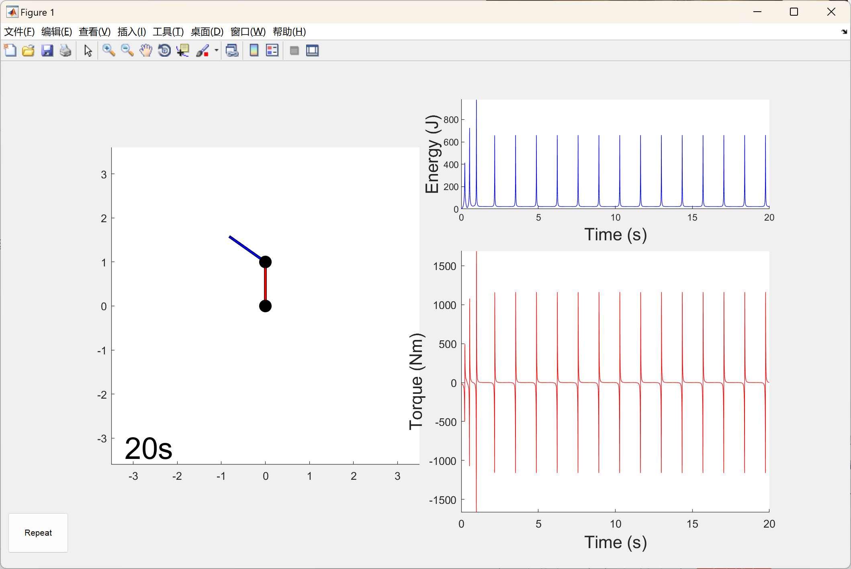
Task: Open a file with the folder icon
Action: [28, 51]
